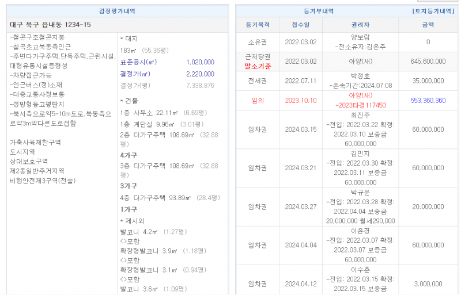
Task: Select the address 대구 북구 읍내동 1234-15
Action: [x=51, y=25]
